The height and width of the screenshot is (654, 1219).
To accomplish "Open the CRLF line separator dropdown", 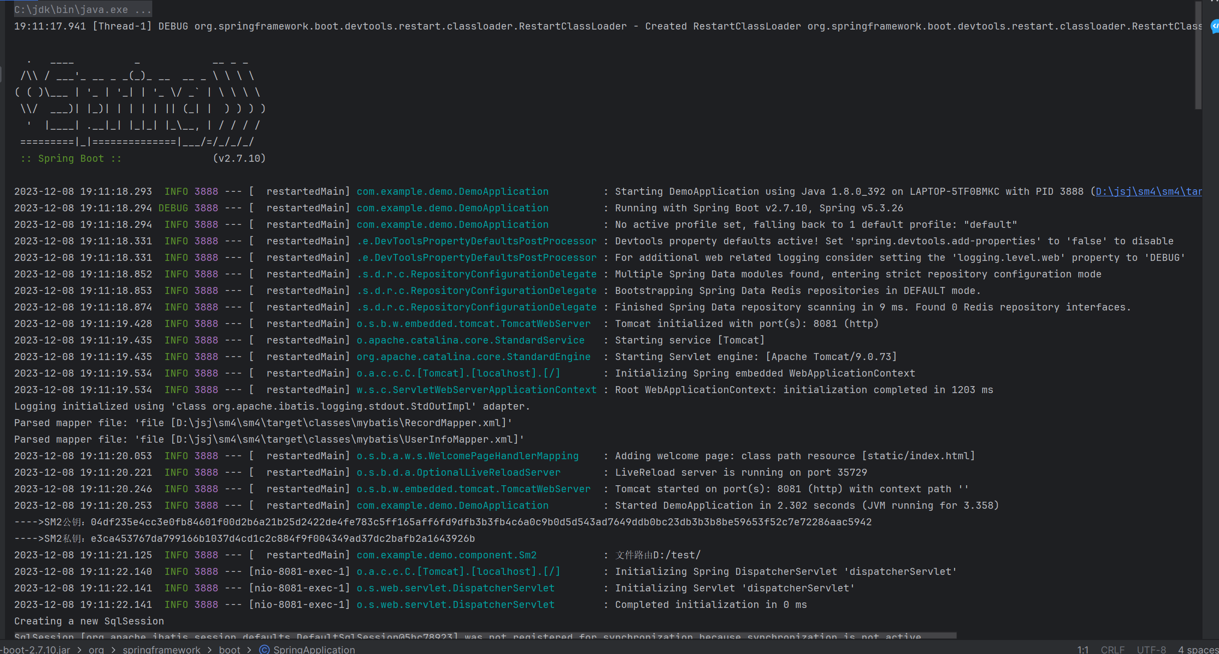I will 1112,649.
